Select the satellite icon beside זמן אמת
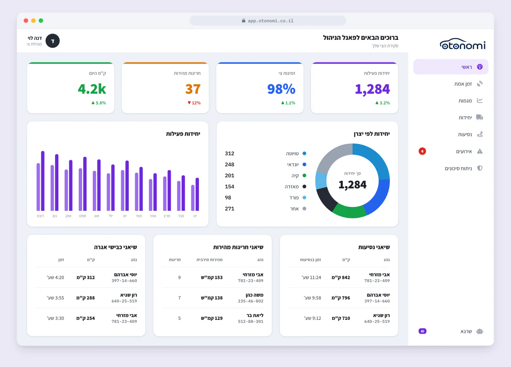 480,84
